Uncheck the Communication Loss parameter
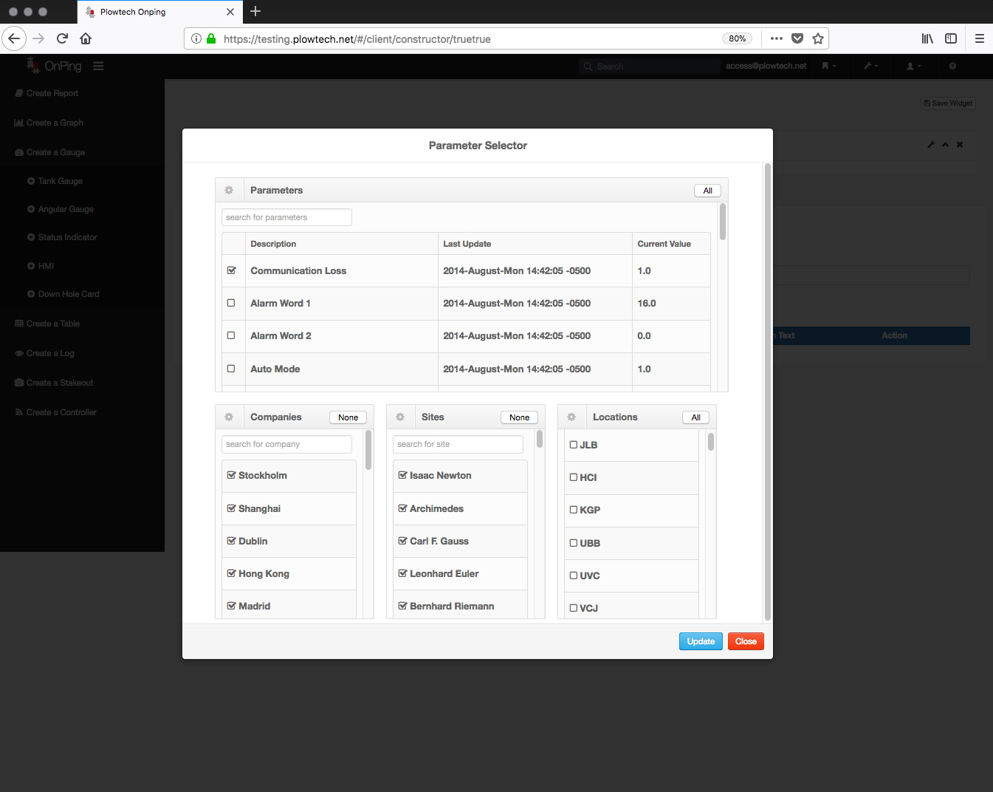Viewport: 993px width, 792px height. tap(232, 270)
